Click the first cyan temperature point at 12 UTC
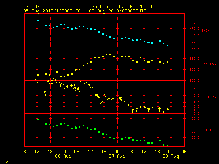This screenshot has height=164, width=219. pyautogui.click(x=38, y=20)
